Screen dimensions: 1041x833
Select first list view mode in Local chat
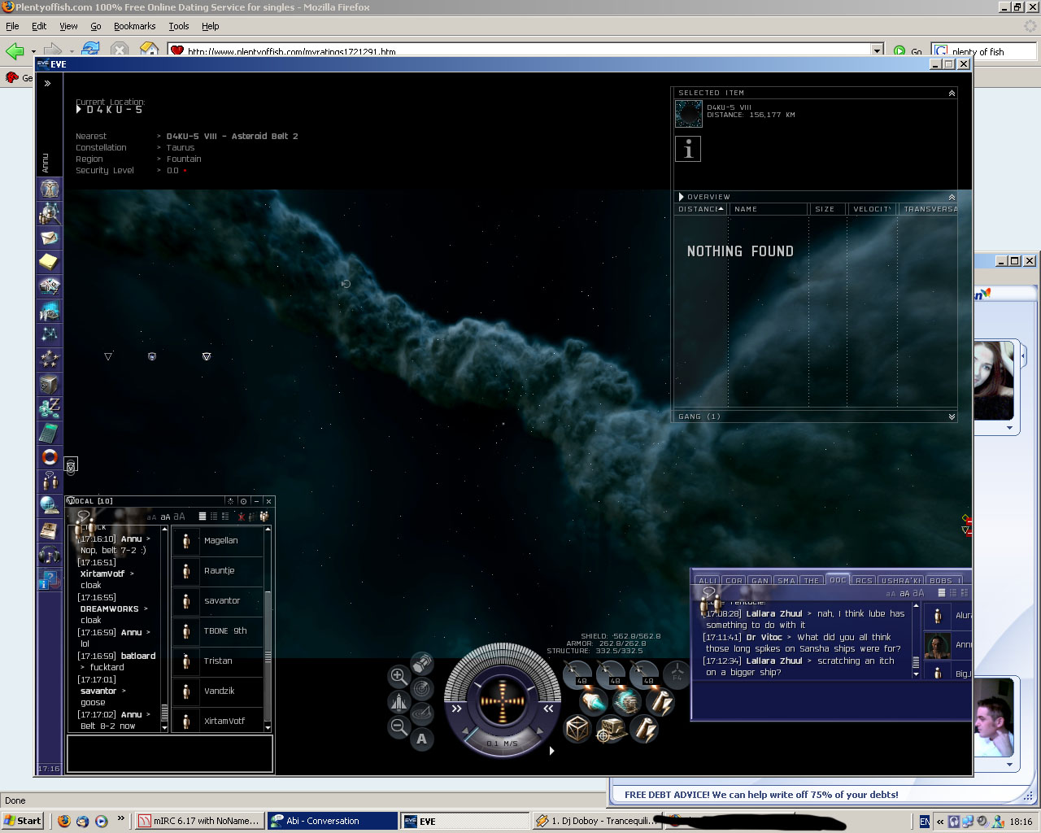203,517
